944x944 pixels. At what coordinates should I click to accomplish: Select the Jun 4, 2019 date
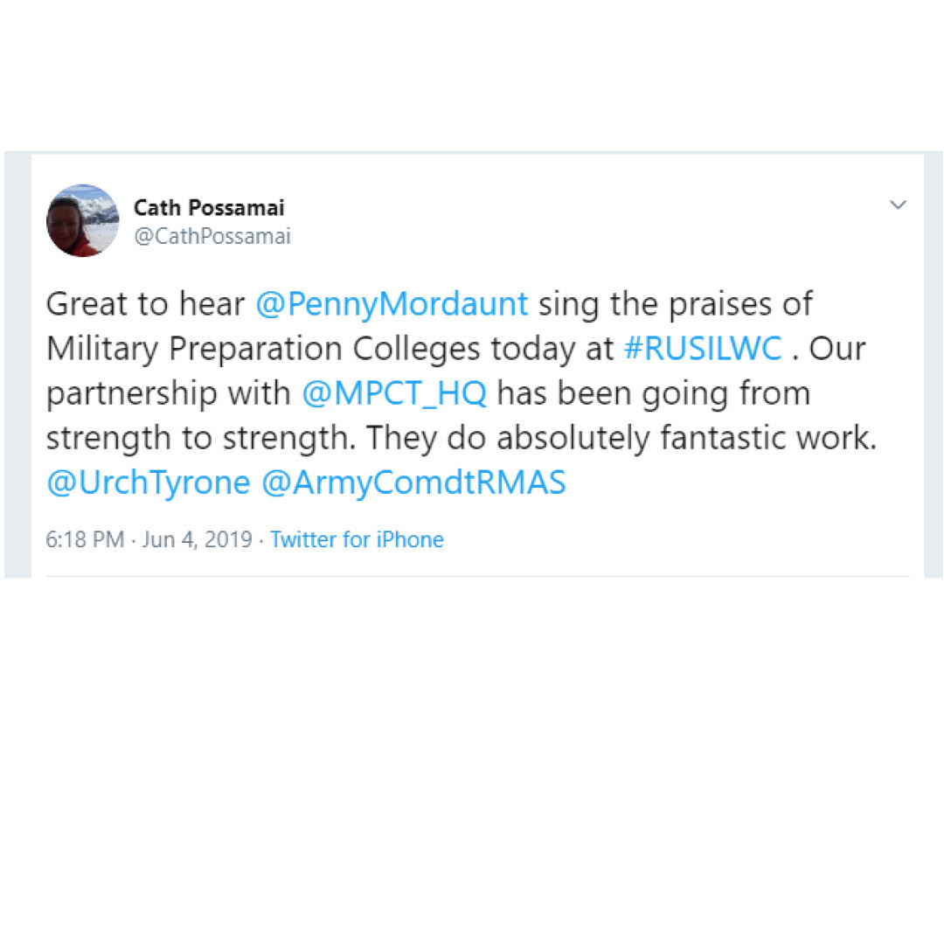pyautogui.click(x=197, y=539)
